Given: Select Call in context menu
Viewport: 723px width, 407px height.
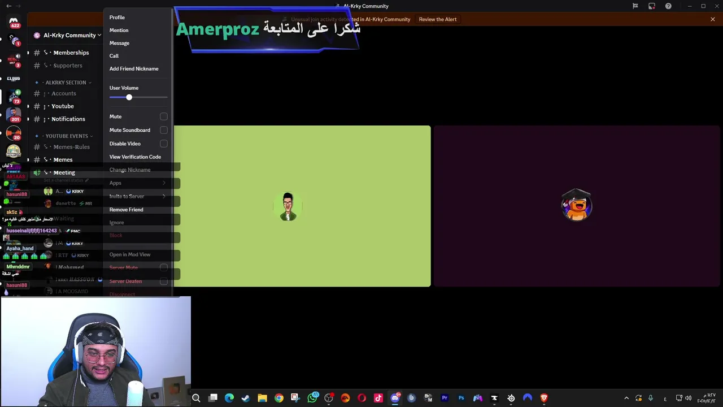Looking at the screenshot, I should pos(114,56).
